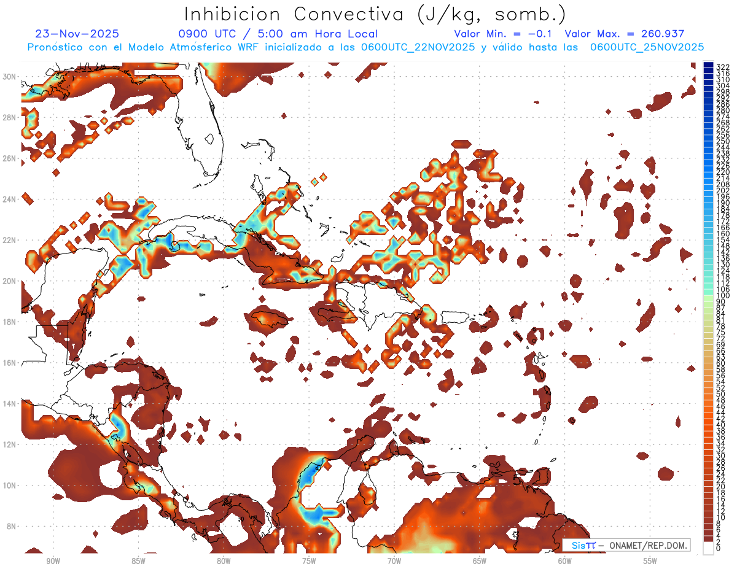Click the pale green colorbar swatch at 100
Viewport: 737px width, 569px height.
708,298
